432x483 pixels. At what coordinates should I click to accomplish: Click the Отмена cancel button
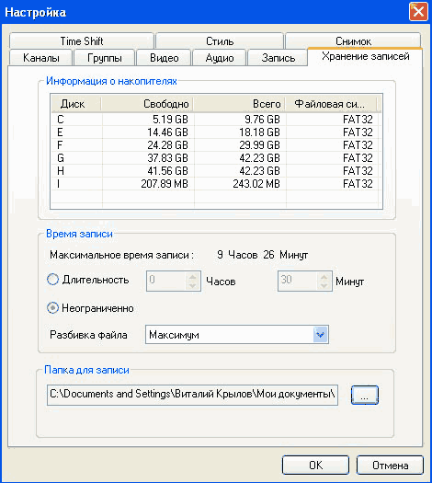click(390, 466)
